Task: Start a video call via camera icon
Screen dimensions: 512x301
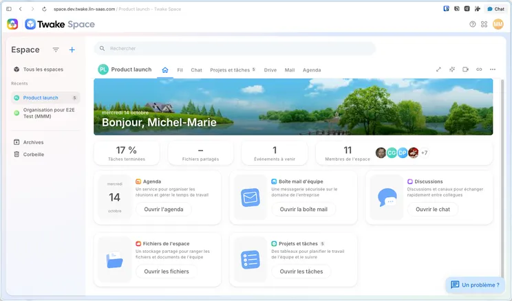Action: coord(466,69)
